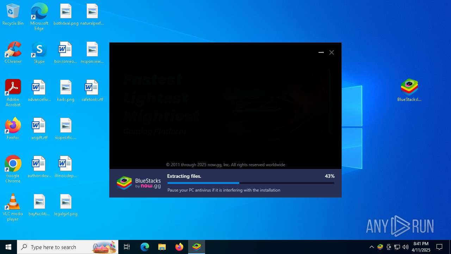Screen dimensions: 451x254
Task: Select the legalgirl.png file icon
Action: pyautogui.click(x=66, y=205)
